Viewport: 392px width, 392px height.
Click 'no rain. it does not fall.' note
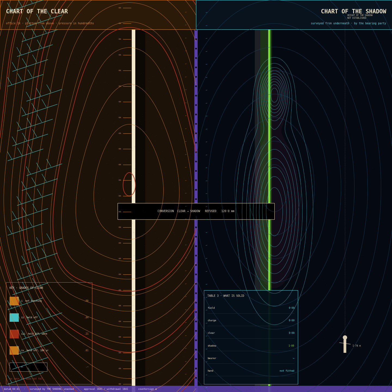coord(27,379)
